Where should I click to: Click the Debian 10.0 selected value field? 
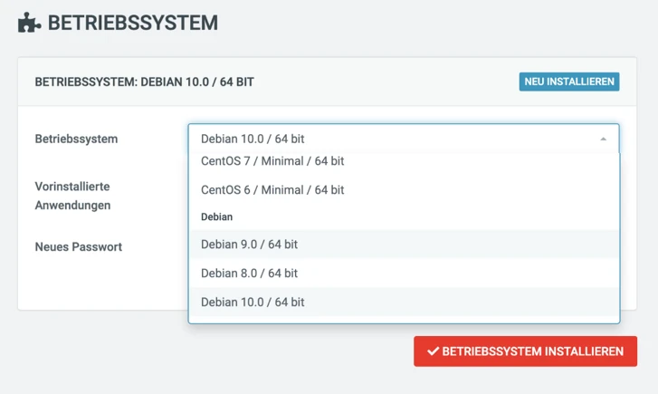tap(404, 139)
